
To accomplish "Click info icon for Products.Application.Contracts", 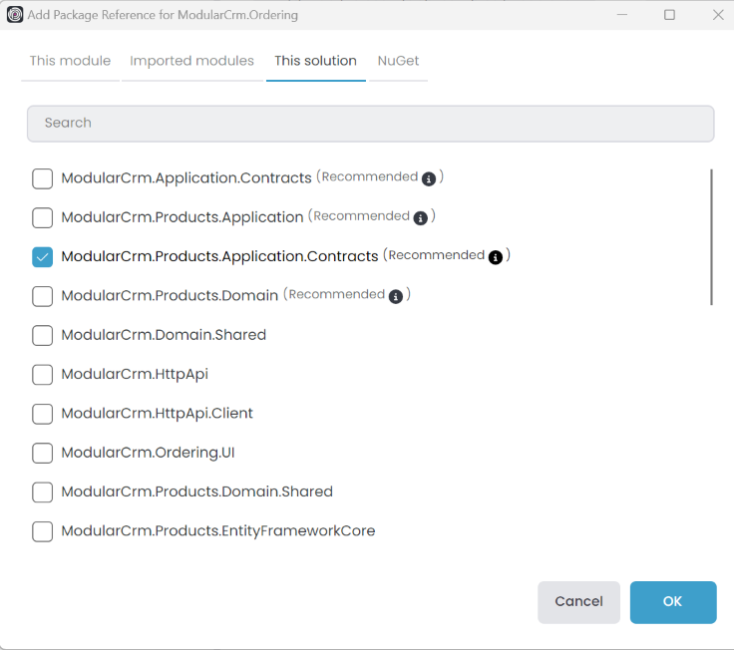I will [x=496, y=256].
